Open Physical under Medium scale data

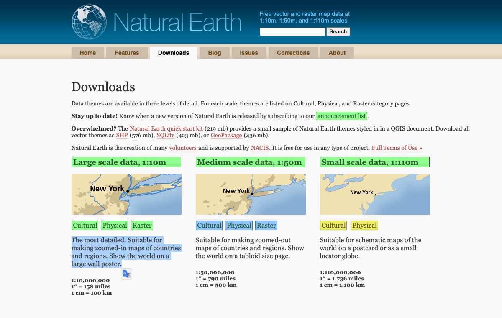pyautogui.click(x=239, y=226)
